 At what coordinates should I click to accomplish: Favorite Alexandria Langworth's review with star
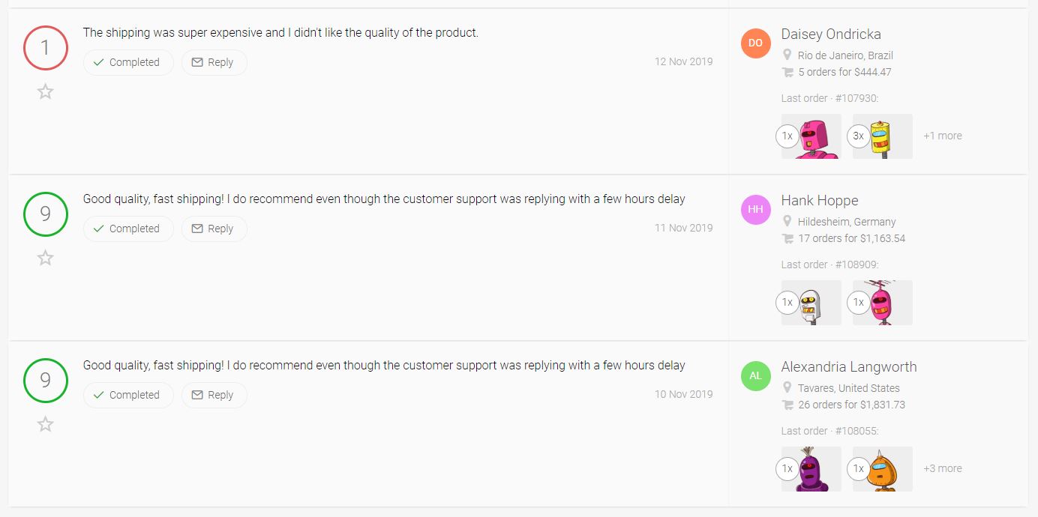[x=46, y=425]
